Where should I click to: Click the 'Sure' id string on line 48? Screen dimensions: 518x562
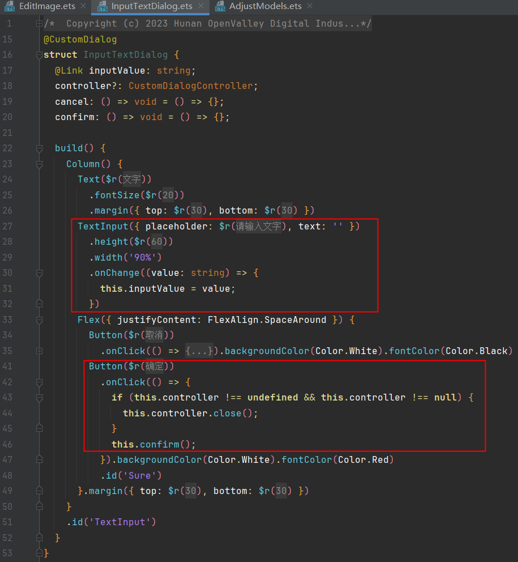pos(140,476)
